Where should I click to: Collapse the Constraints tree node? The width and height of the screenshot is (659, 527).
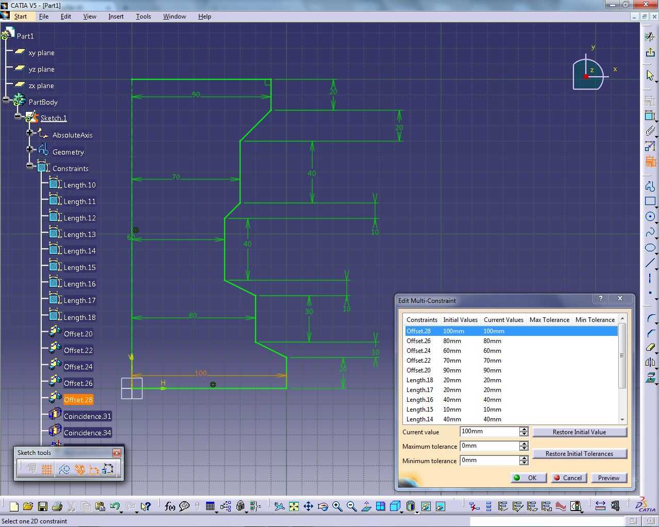coord(30,166)
